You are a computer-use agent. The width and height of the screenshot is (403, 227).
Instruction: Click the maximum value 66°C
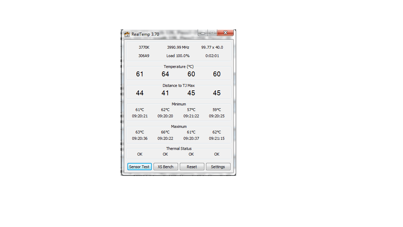[165, 132]
